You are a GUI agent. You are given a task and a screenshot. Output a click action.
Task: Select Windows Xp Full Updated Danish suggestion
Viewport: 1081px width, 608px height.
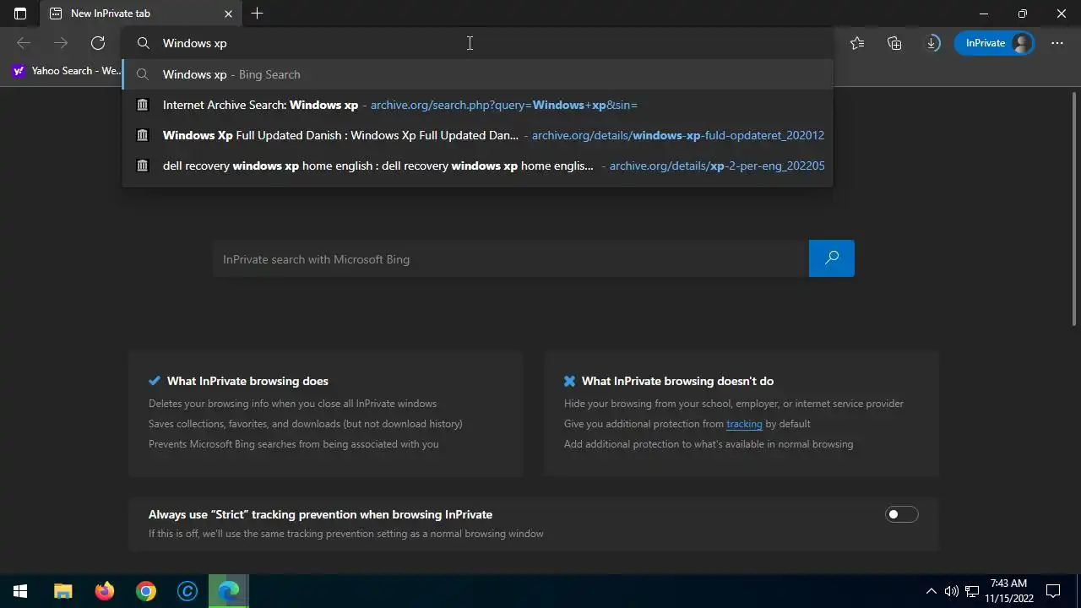tap(477, 135)
